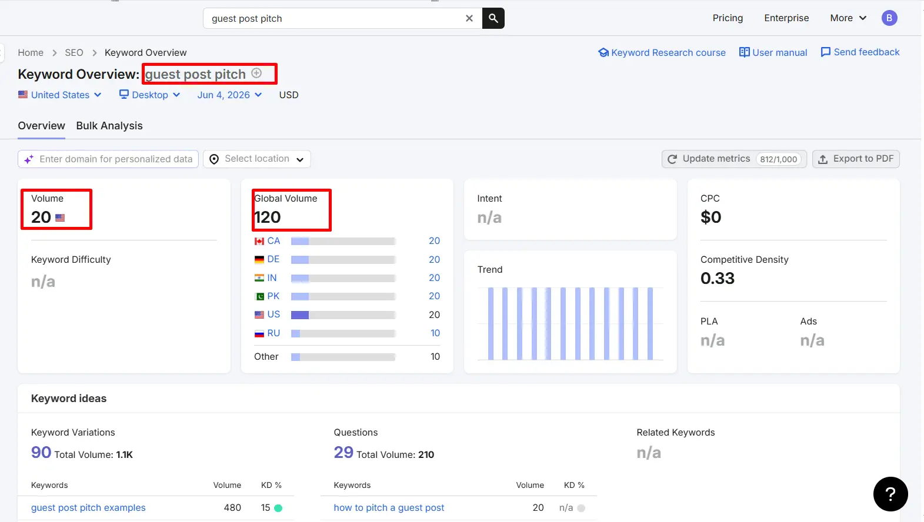The width and height of the screenshot is (924, 522).
Task: Open 'guest post pitch examples' keyword link
Action: [88, 507]
